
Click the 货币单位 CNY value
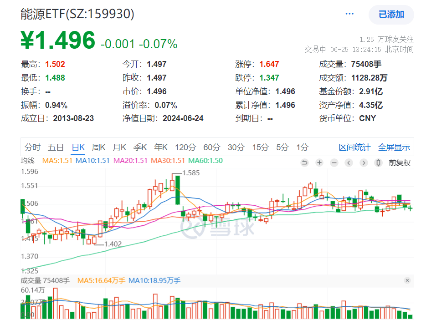pos(367,118)
